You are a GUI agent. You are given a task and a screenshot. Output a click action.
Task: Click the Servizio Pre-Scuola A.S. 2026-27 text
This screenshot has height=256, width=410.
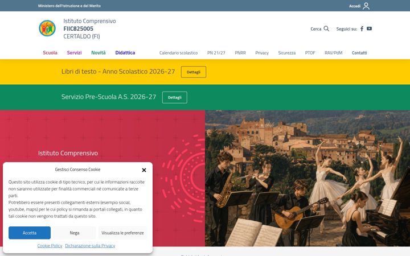tap(109, 97)
